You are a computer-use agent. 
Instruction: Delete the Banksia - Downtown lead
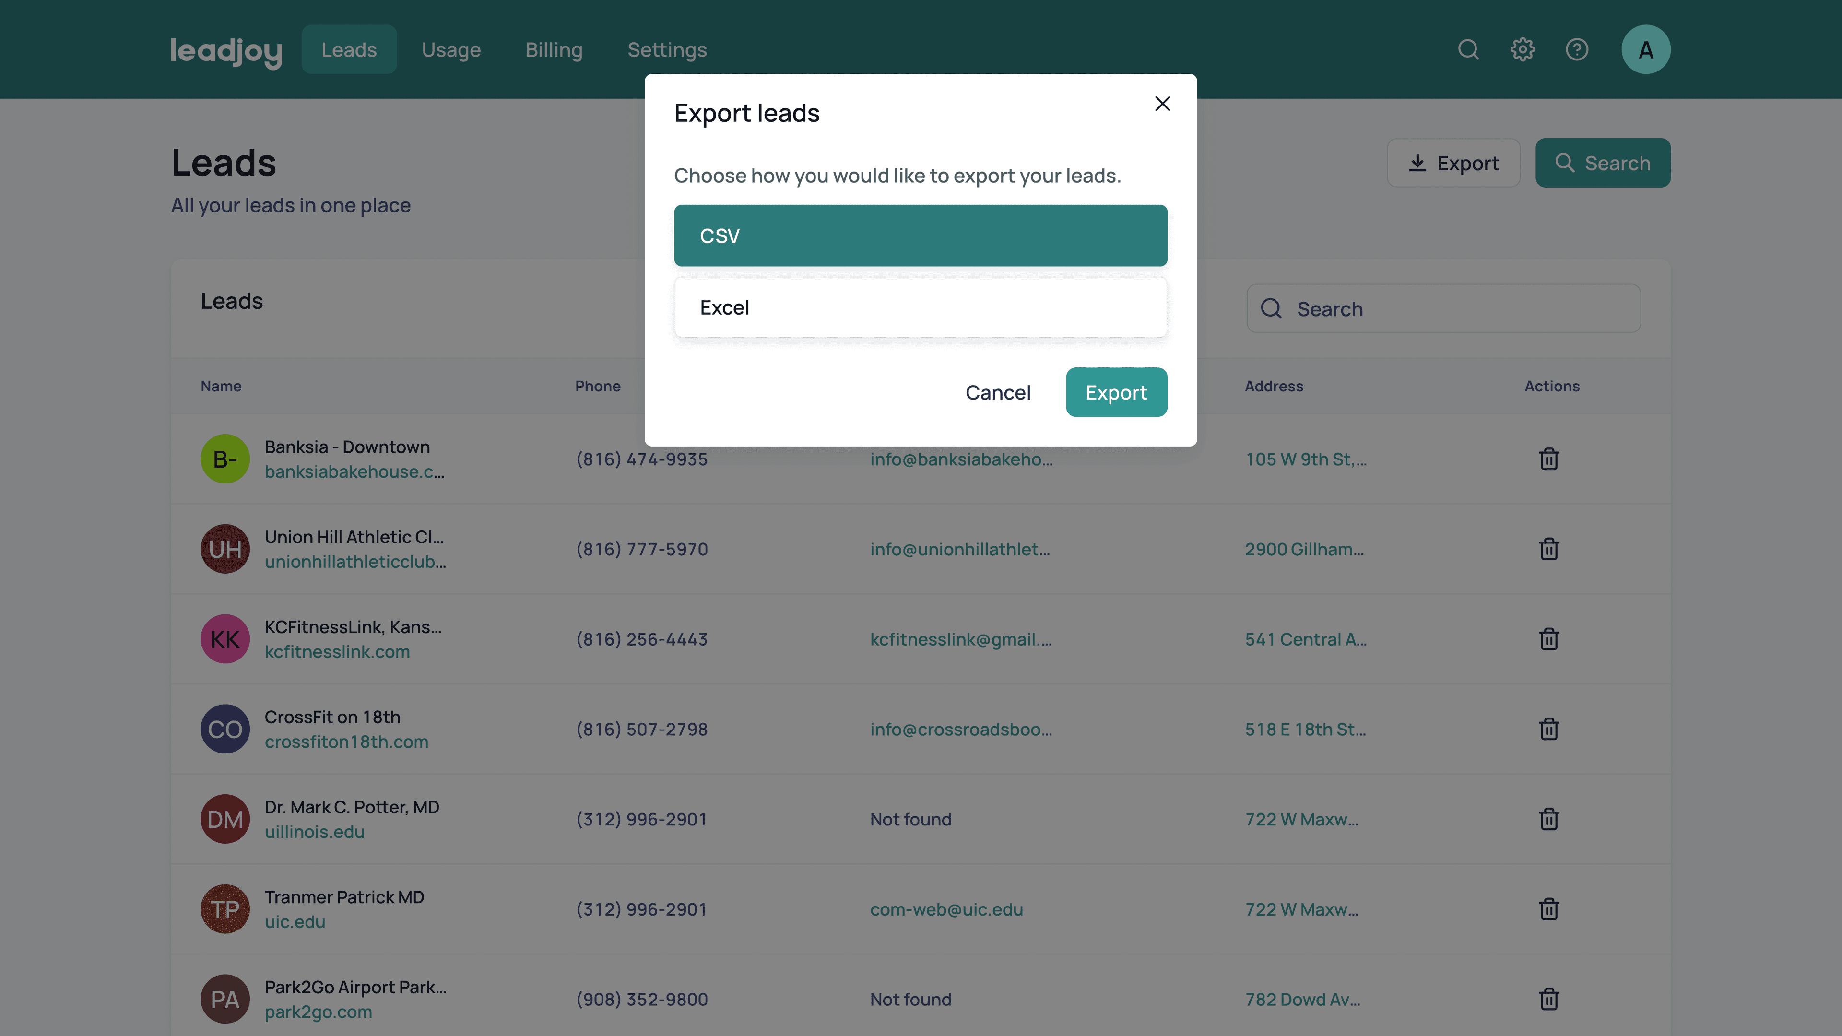[1549, 459]
